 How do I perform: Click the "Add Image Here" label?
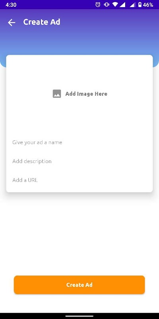[86, 94]
